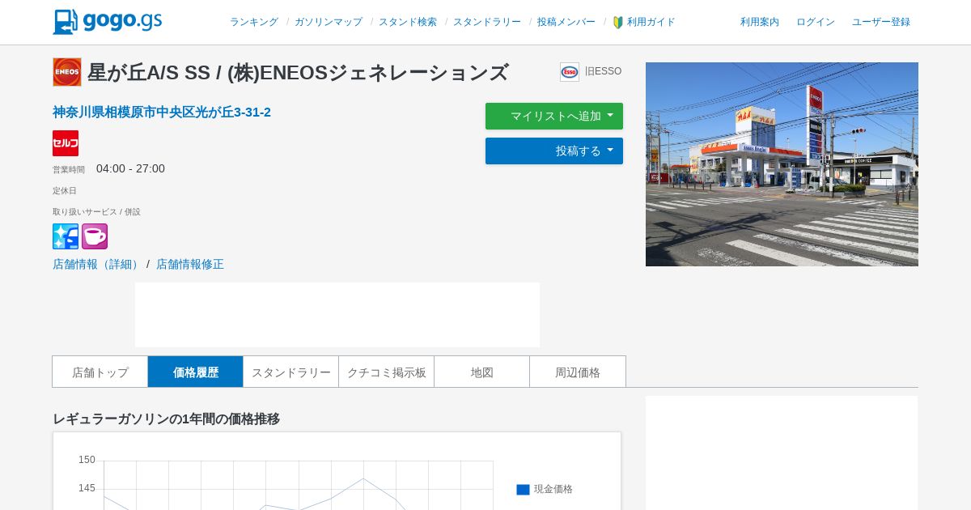Open ガソリンマップ in the navigation
The image size is (971, 510).
(x=329, y=23)
